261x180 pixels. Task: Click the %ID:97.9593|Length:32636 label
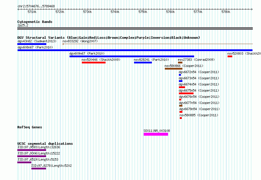tap(39, 147)
